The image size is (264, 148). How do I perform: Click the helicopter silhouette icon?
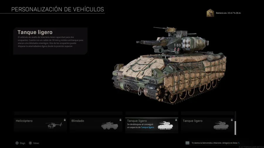54,125
